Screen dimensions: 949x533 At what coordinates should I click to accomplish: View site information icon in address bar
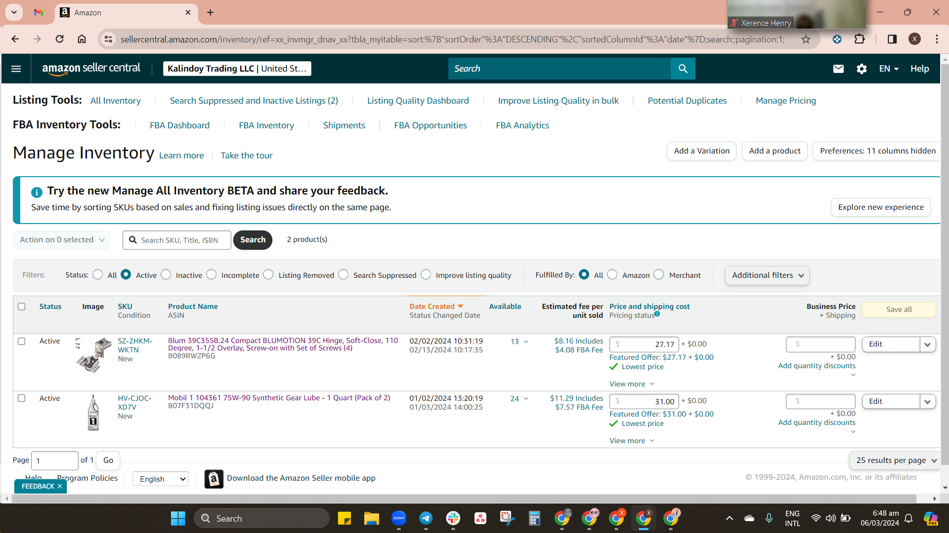(x=108, y=39)
